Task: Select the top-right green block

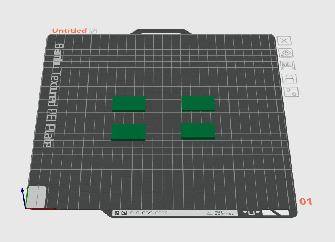Action: pos(198,103)
